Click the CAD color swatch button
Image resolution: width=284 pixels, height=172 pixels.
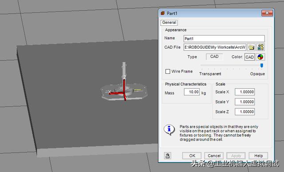pyautogui.click(x=249, y=57)
